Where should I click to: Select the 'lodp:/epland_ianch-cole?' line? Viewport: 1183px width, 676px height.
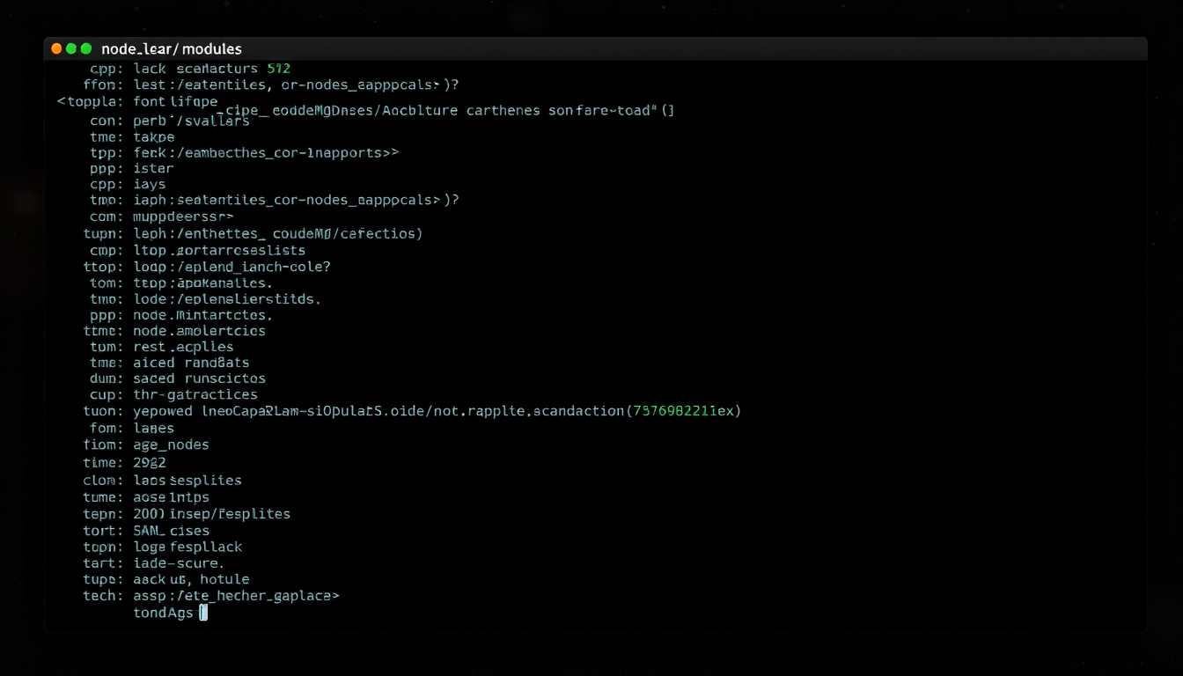tap(231, 266)
